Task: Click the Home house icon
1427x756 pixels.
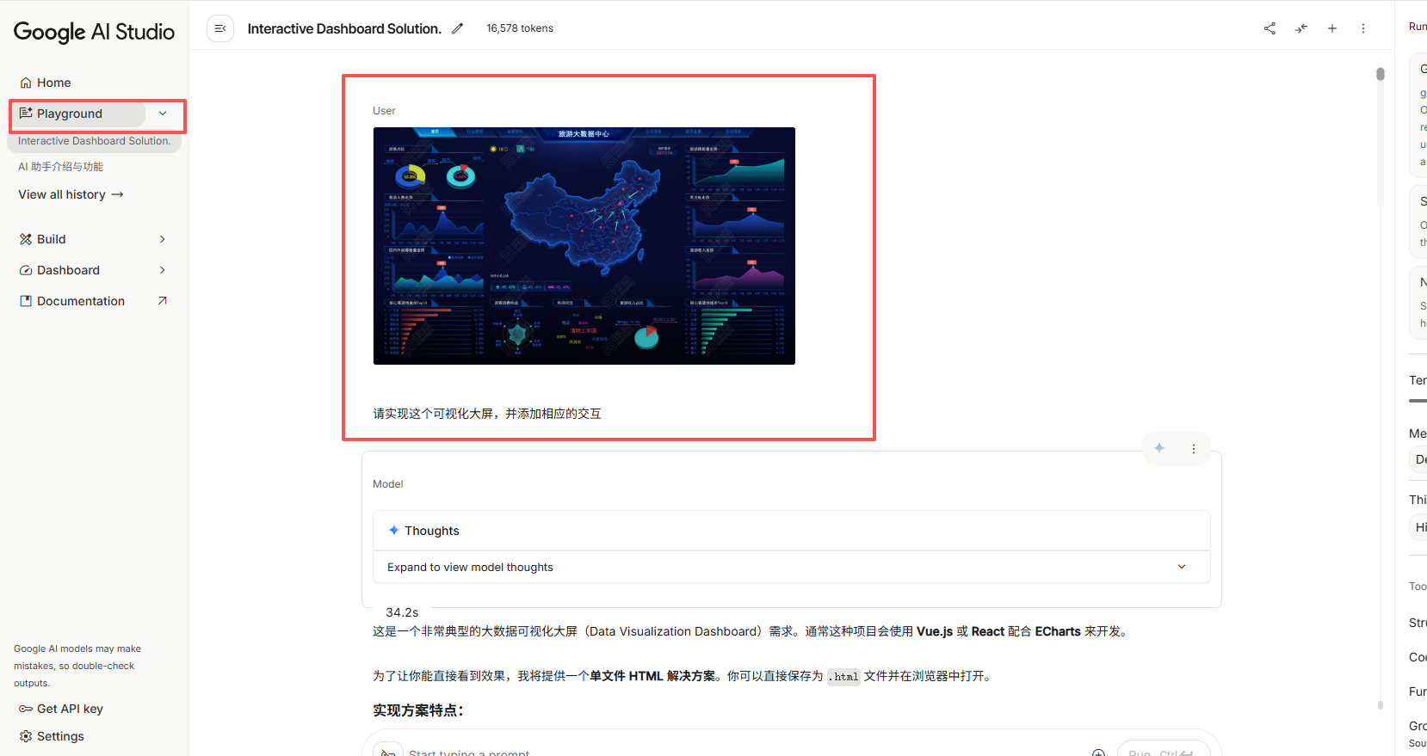Action: coord(26,83)
